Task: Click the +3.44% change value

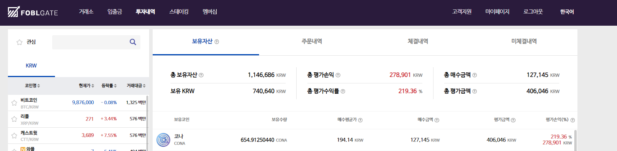Action: coord(109,119)
